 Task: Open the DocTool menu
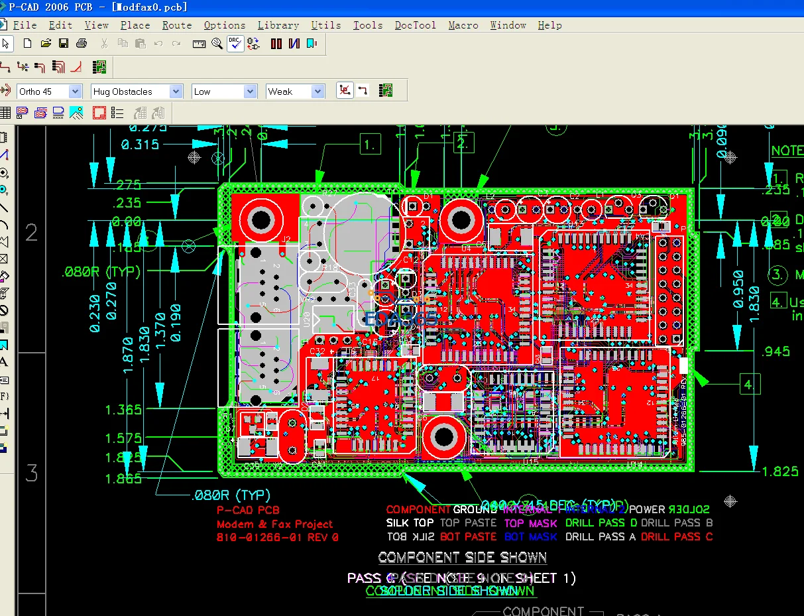point(415,25)
